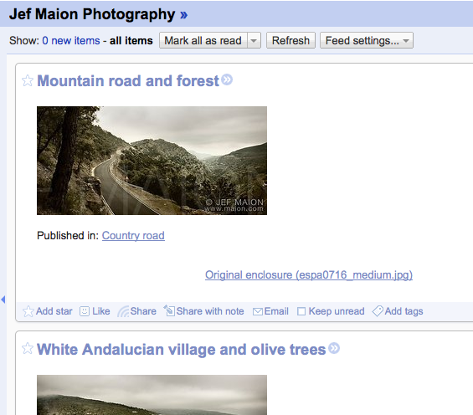473x415 pixels.
Task: Toggle the Keep unread checkbox
Action: point(301,311)
